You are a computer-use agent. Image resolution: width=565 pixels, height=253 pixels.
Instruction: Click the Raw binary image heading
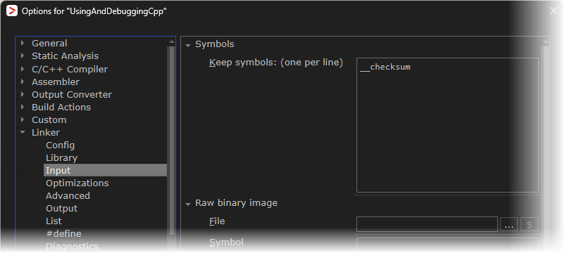236,202
